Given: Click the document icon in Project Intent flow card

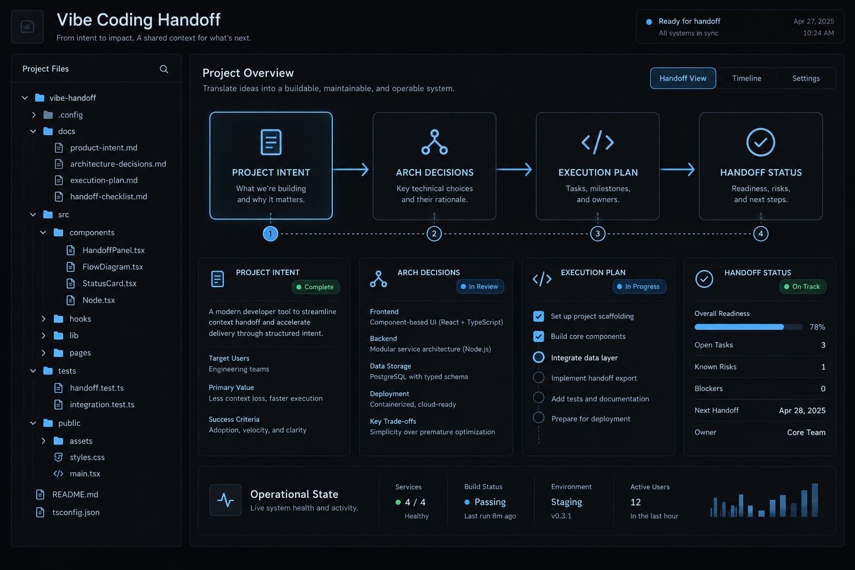Looking at the screenshot, I should click(271, 142).
